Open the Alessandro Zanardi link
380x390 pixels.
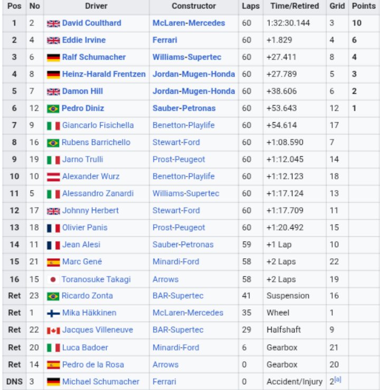(x=98, y=193)
